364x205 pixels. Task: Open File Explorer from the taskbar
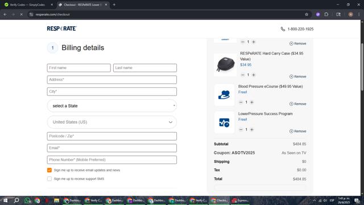(x=57, y=200)
